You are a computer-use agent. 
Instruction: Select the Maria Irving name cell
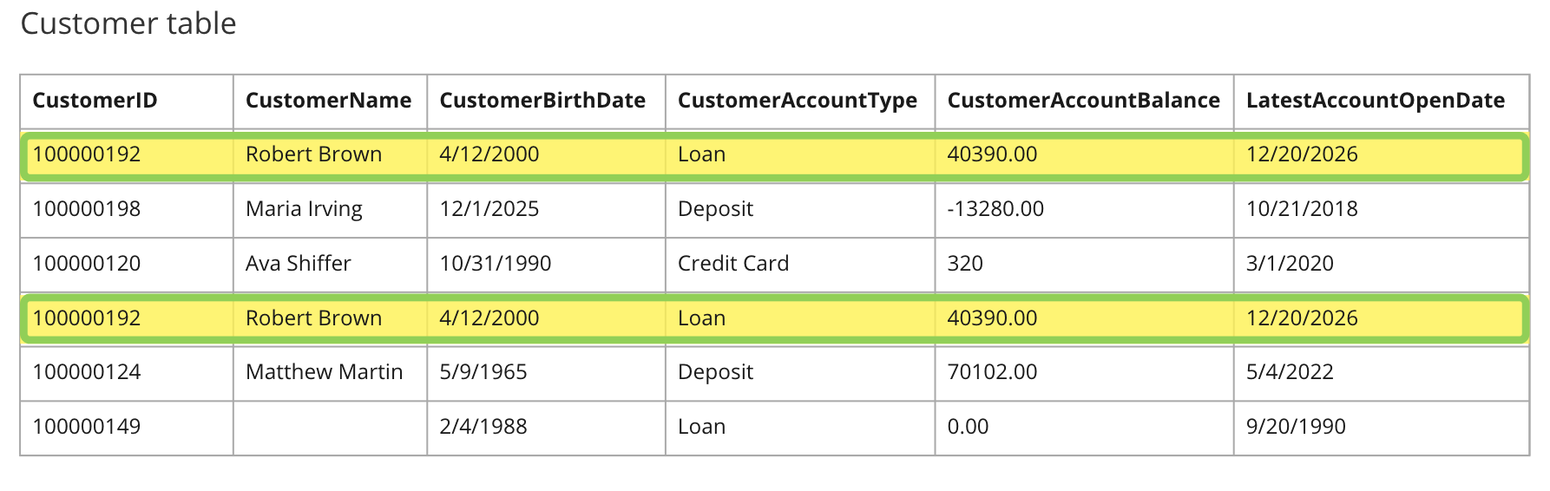pyautogui.click(x=330, y=209)
